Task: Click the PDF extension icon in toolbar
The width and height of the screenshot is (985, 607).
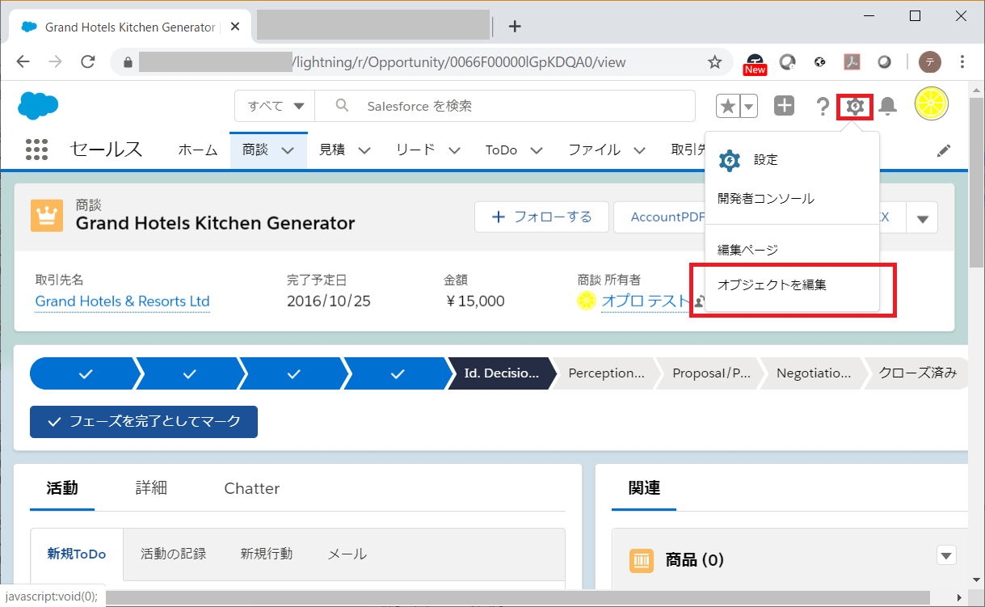Action: 852,61
